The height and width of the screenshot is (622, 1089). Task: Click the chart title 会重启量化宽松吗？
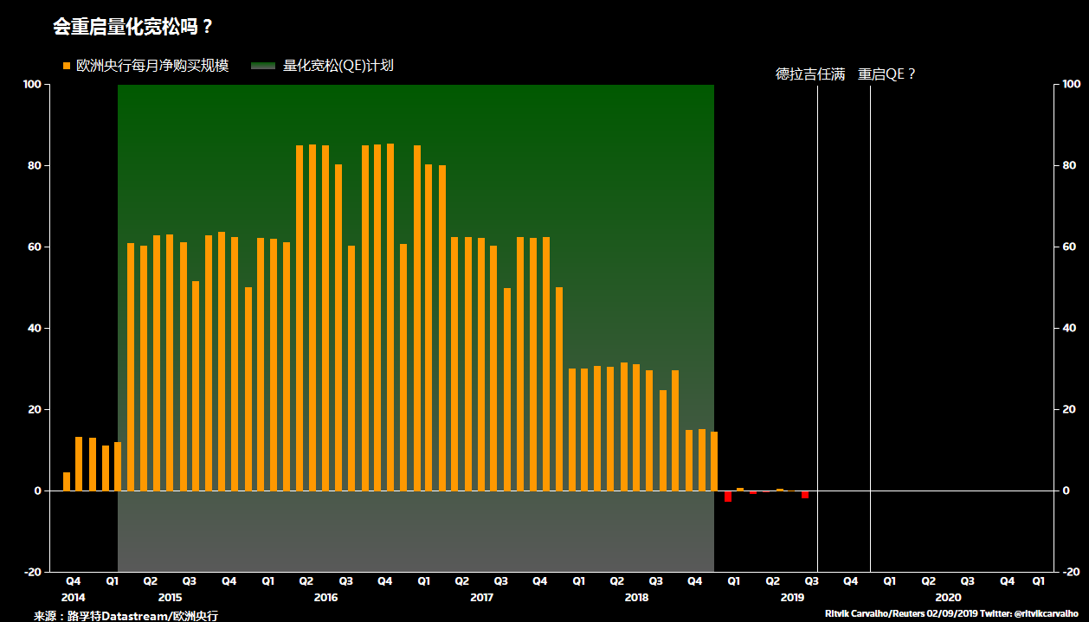(x=133, y=27)
